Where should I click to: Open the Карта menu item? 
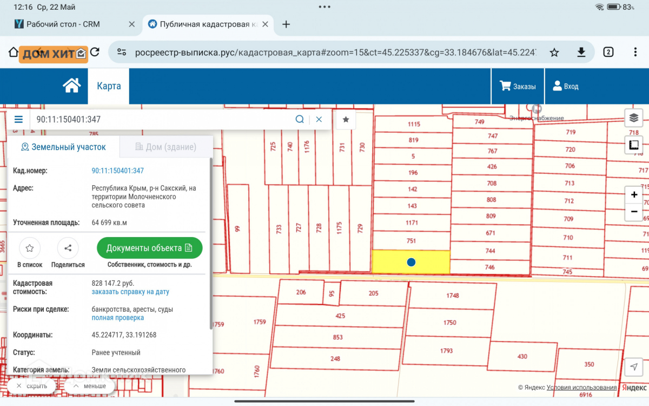click(109, 86)
